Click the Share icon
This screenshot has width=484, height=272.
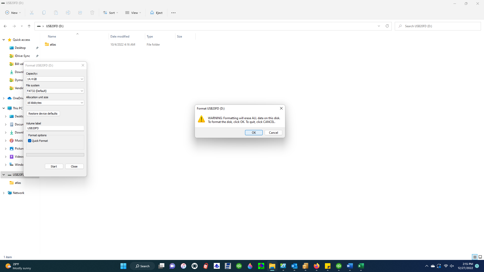click(x=80, y=13)
